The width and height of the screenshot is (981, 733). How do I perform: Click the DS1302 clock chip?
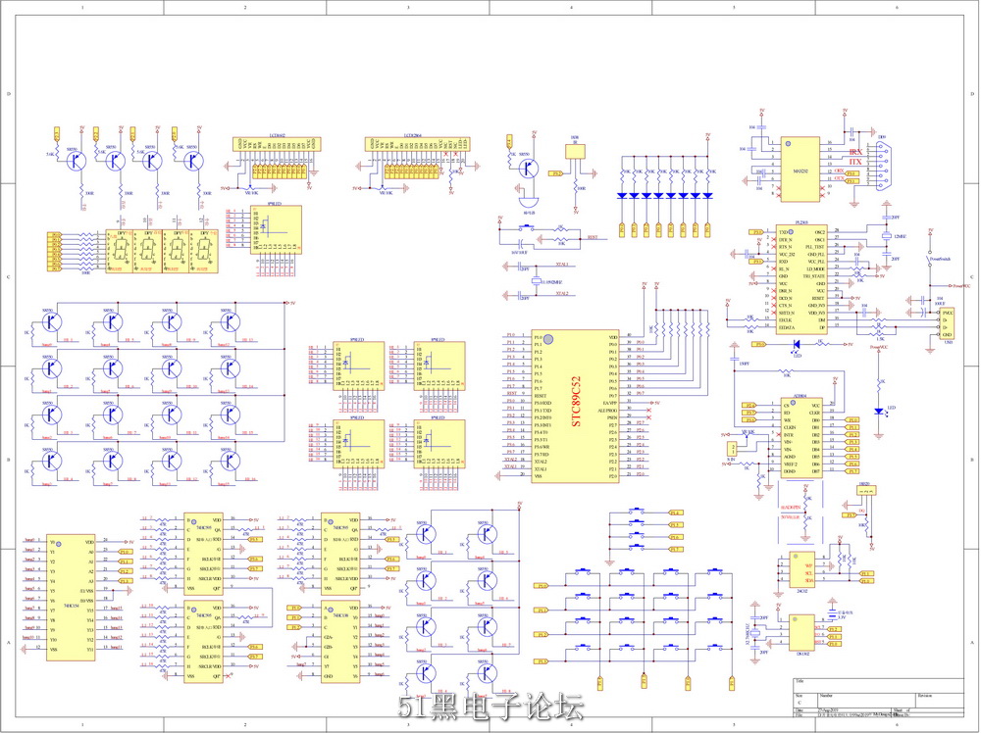(x=801, y=633)
